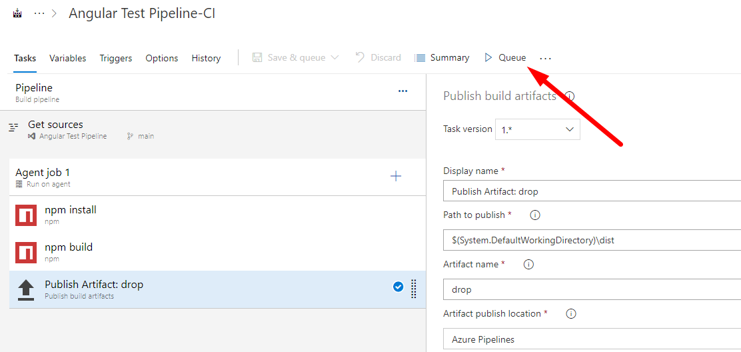The height and width of the screenshot is (352, 741).
Task: Open Artifact publish location dropdown
Action: coord(592,339)
